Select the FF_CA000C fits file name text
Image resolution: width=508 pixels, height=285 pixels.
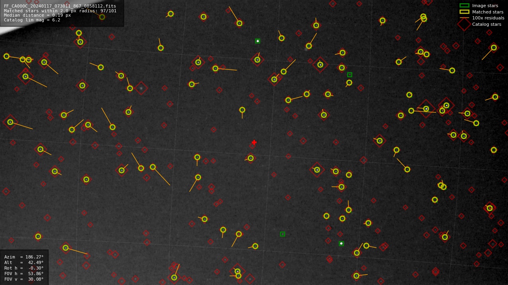pyautogui.click(x=60, y=6)
